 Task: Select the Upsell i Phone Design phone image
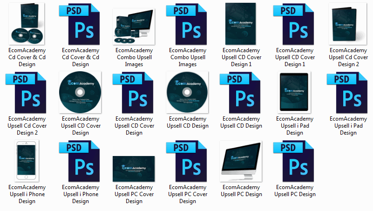(x=27, y=163)
